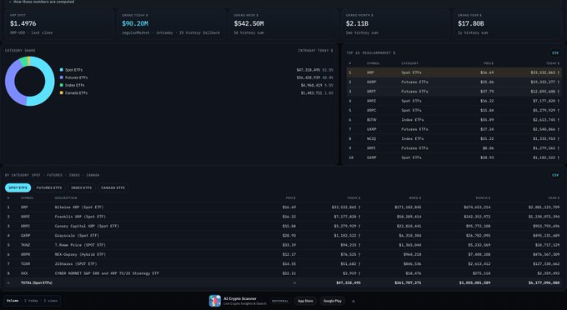The height and width of the screenshot is (310, 567).
Task: Click Symbol column header in category table
Action: click(28, 198)
